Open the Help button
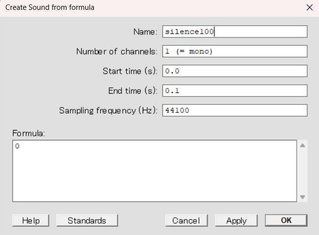 [31, 221]
